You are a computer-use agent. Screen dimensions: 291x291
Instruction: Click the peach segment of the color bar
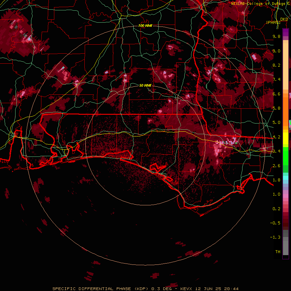tap(286, 65)
